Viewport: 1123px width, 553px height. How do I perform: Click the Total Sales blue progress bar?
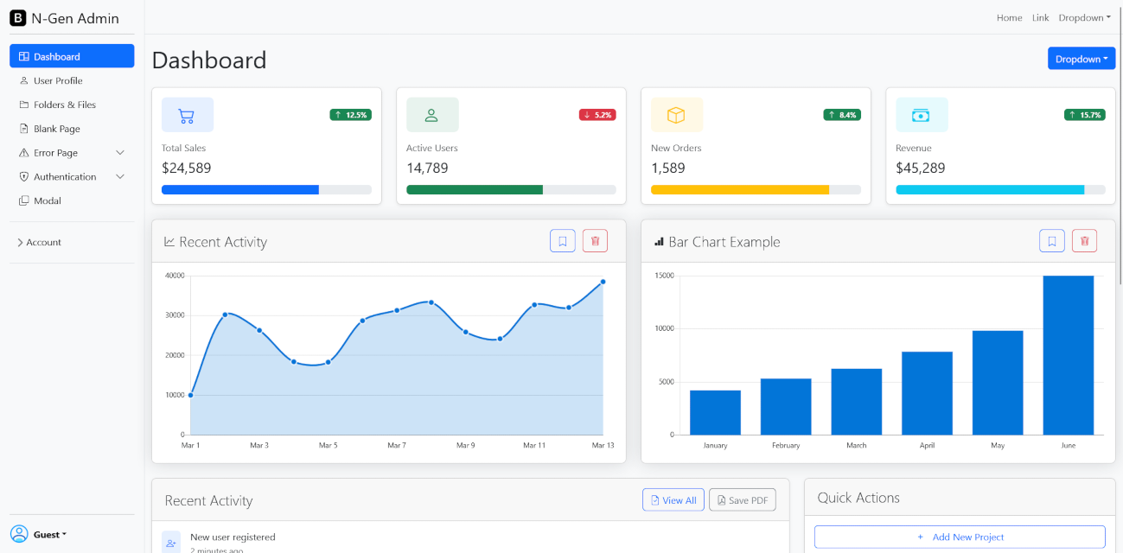click(240, 189)
